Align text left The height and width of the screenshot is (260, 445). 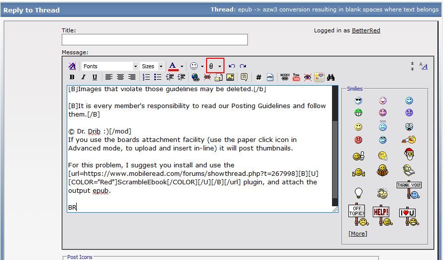click(x=109, y=77)
